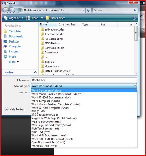
Task: Click the pilcrow icon in Word window behind
Action: tap(142, 17)
